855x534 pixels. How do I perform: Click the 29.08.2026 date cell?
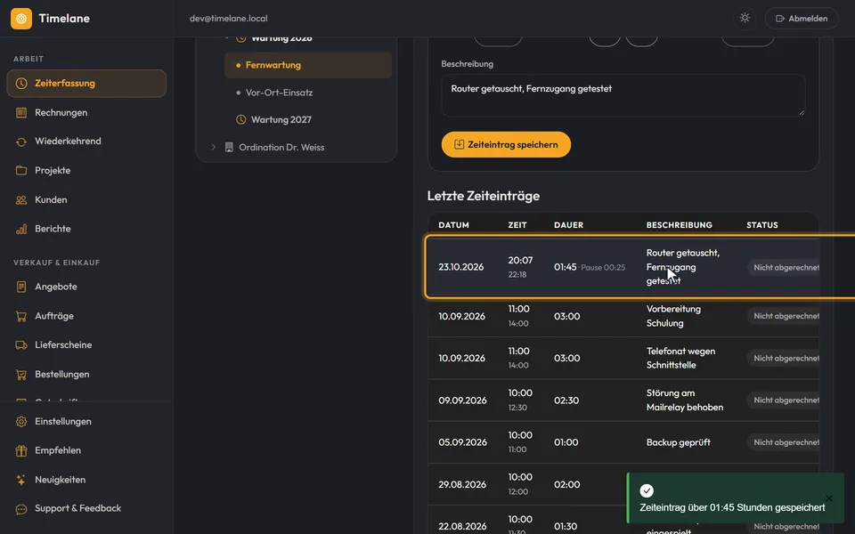tap(462, 484)
